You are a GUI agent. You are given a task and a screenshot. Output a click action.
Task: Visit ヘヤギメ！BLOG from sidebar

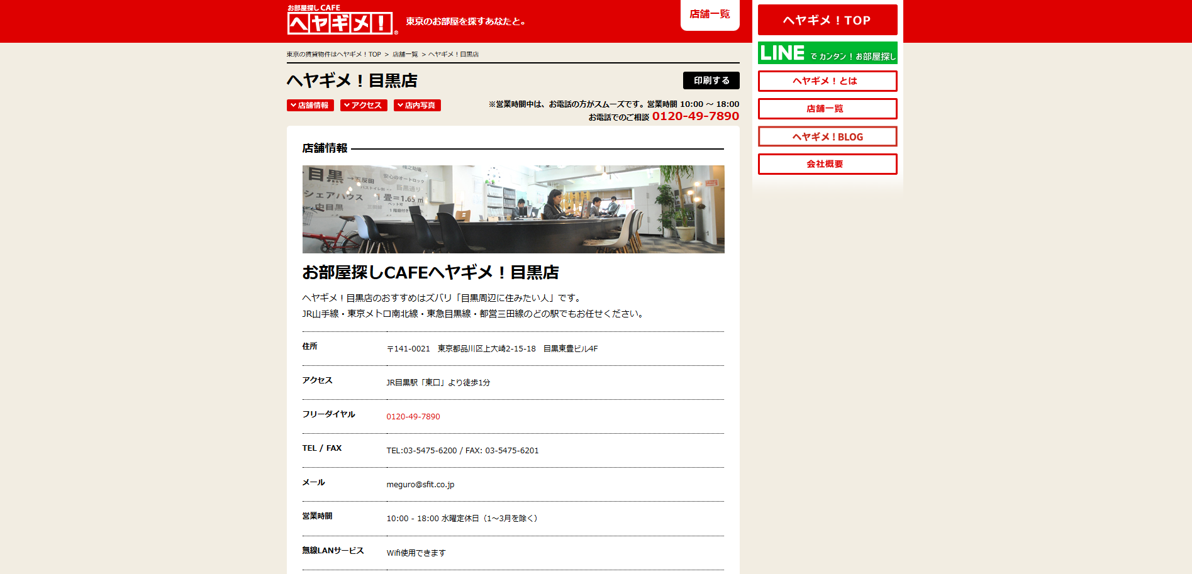click(827, 136)
